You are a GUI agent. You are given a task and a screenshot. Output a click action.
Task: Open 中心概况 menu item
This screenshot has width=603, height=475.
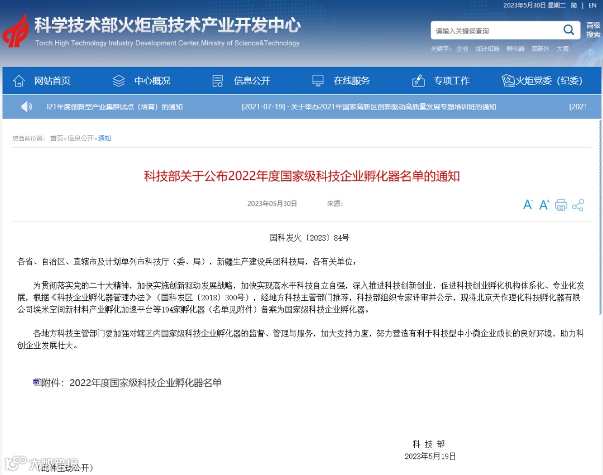(152, 81)
